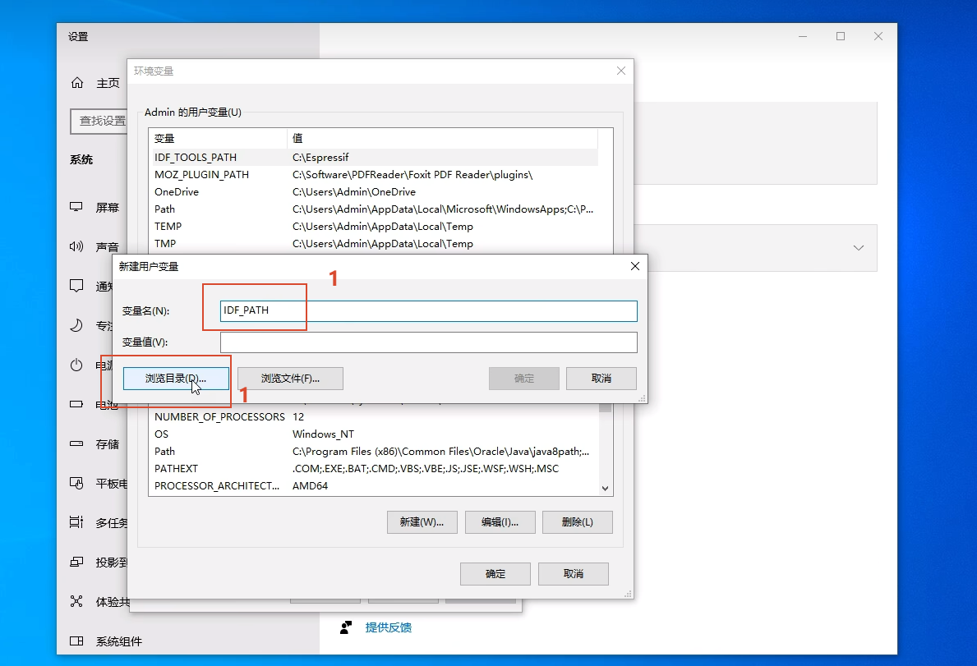The height and width of the screenshot is (666, 977).
Task: Open the Multitasking icon in sidebar
Action: point(76,522)
